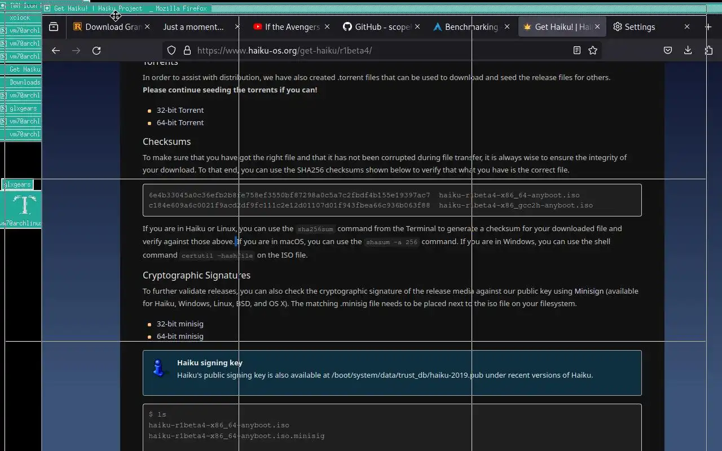722x451 pixels.
Task: Open a new tab with the plus
Action: pos(708,26)
